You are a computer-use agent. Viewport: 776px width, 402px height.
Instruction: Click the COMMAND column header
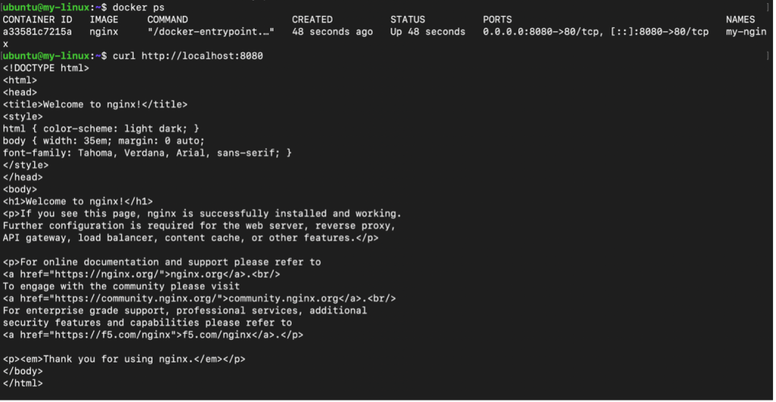coord(167,20)
